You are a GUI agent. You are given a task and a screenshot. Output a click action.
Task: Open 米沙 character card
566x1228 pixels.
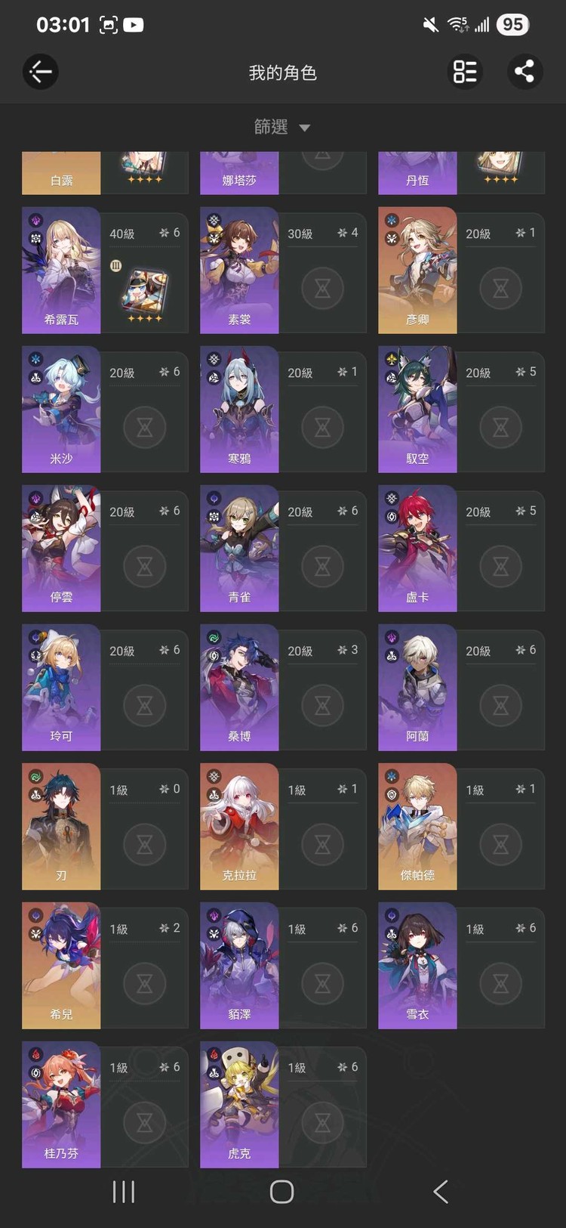pos(105,410)
